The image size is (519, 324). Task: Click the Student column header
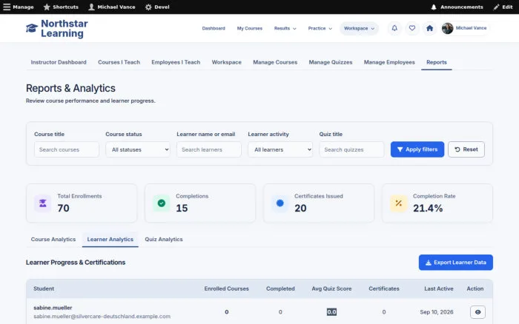pyautogui.click(x=44, y=288)
